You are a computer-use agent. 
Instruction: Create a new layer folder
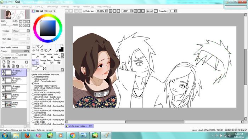pyautogui.click(x=13, y=62)
